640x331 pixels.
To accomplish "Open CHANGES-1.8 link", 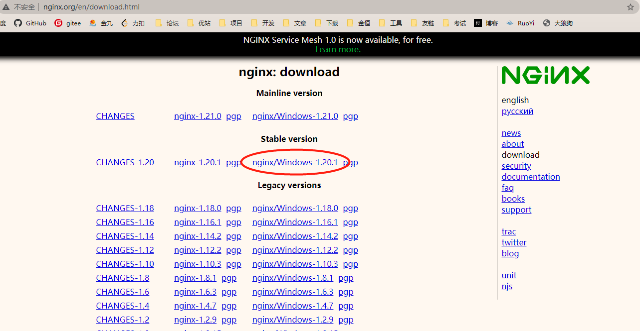I will tap(123, 278).
